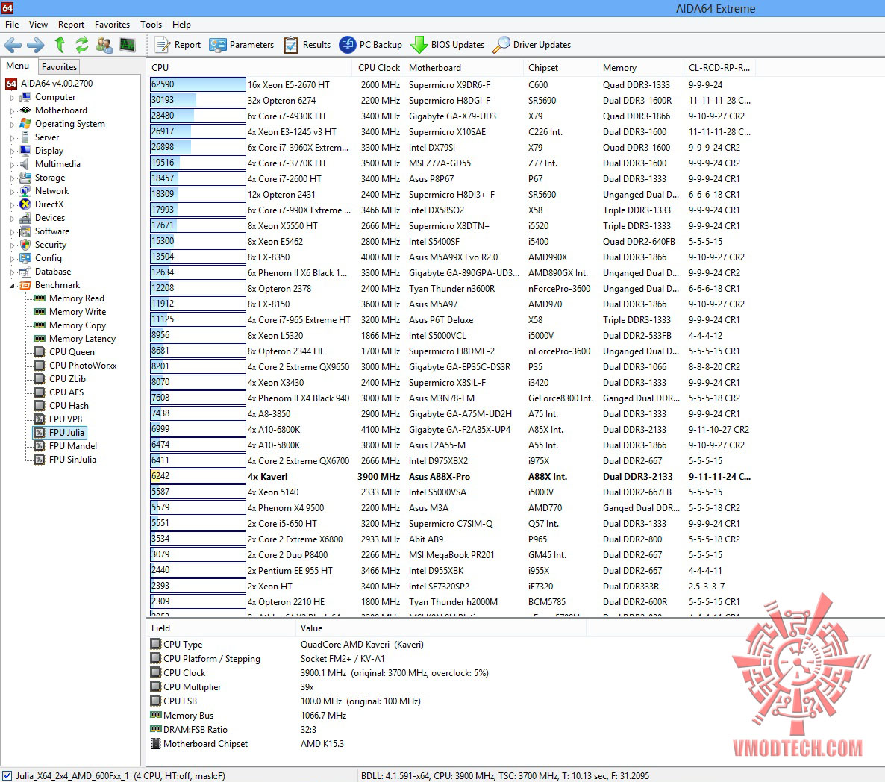
Task: Expand the Motherboard tree node
Action: [x=12, y=110]
